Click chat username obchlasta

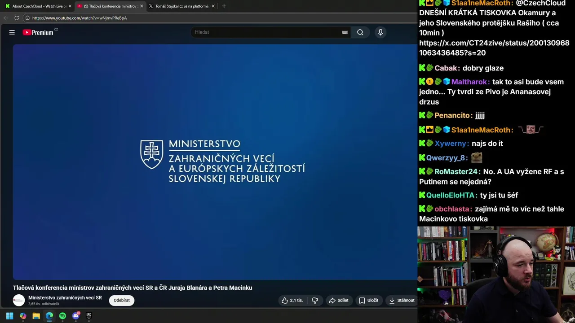tap(452, 209)
